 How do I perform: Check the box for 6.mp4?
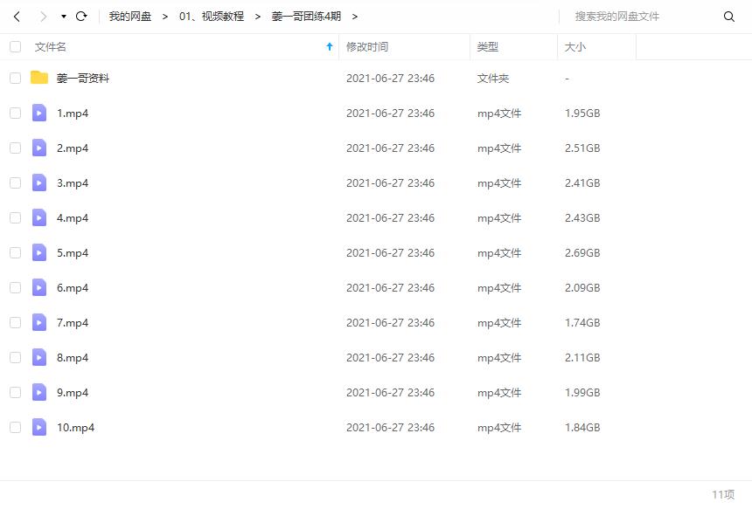tap(16, 288)
